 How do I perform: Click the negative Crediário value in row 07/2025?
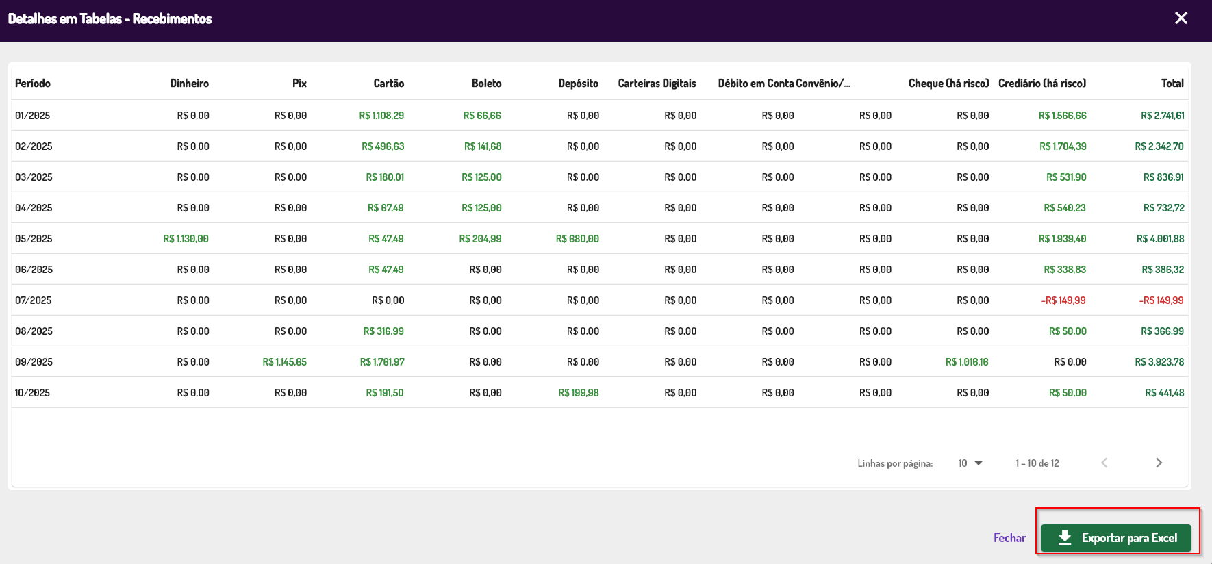tap(1063, 300)
